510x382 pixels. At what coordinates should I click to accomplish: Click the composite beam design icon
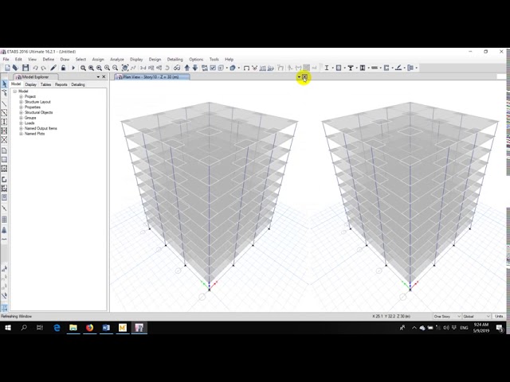tap(351, 68)
